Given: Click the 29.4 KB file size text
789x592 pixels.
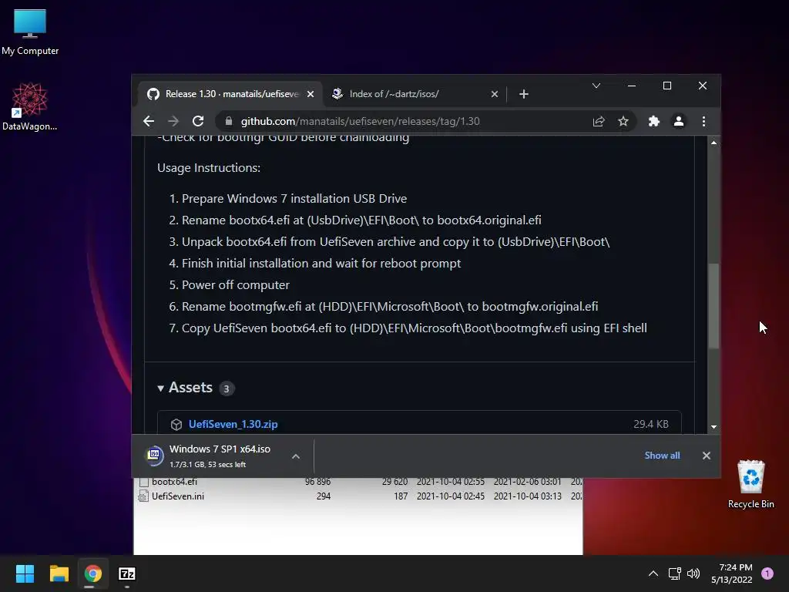Looking at the screenshot, I should [650, 425].
